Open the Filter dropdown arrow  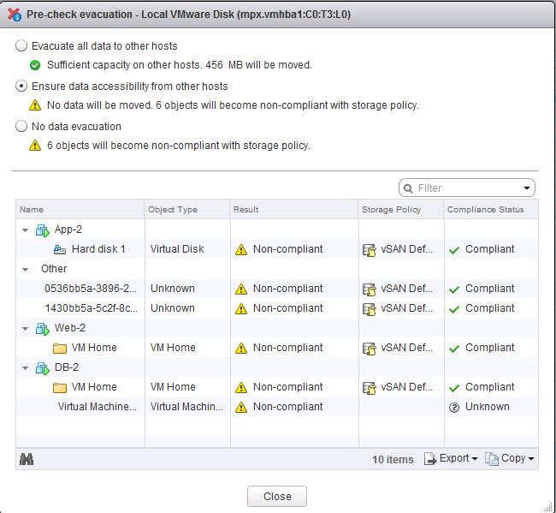click(x=527, y=188)
